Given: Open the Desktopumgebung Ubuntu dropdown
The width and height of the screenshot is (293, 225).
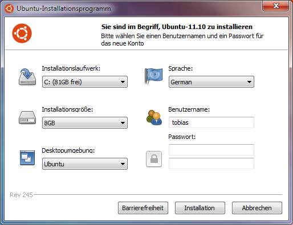Looking at the screenshot, I should click(x=85, y=164).
